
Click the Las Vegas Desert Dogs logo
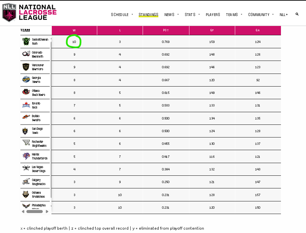pyautogui.click(x=26, y=168)
